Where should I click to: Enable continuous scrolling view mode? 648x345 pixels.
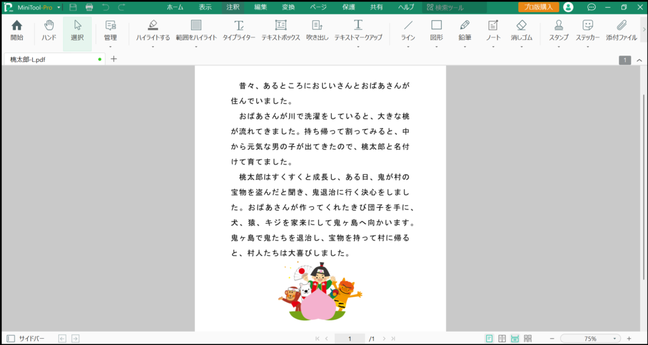coord(515,339)
